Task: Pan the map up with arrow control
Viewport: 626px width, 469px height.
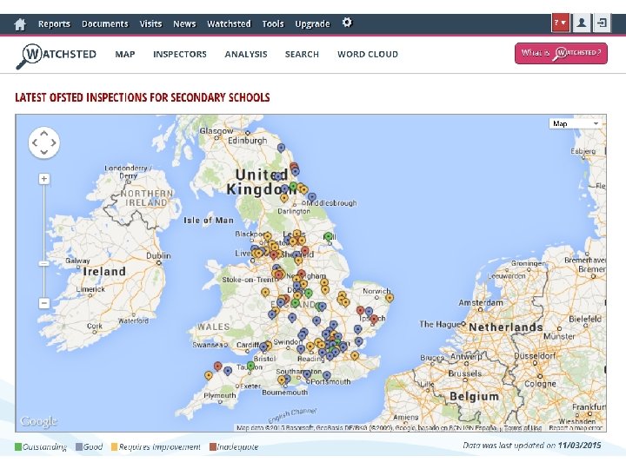Action: [44, 134]
